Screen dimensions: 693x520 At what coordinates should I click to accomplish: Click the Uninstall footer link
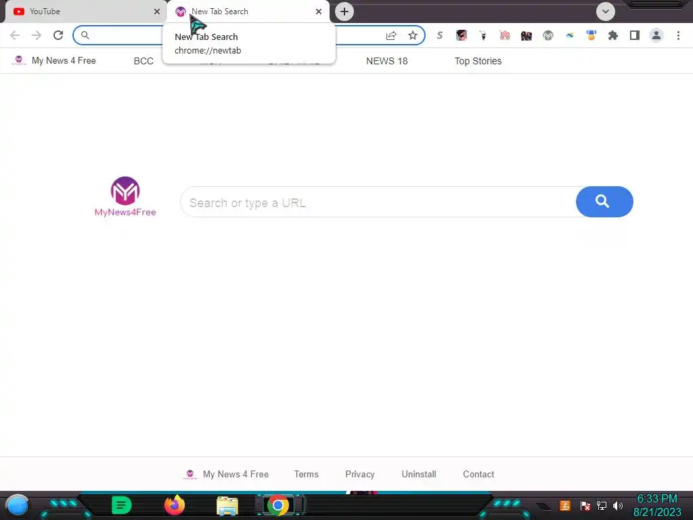tap(419, 474)
